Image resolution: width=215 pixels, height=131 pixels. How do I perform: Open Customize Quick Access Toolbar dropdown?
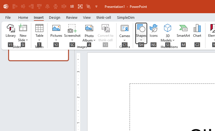(x=97, y=6)
